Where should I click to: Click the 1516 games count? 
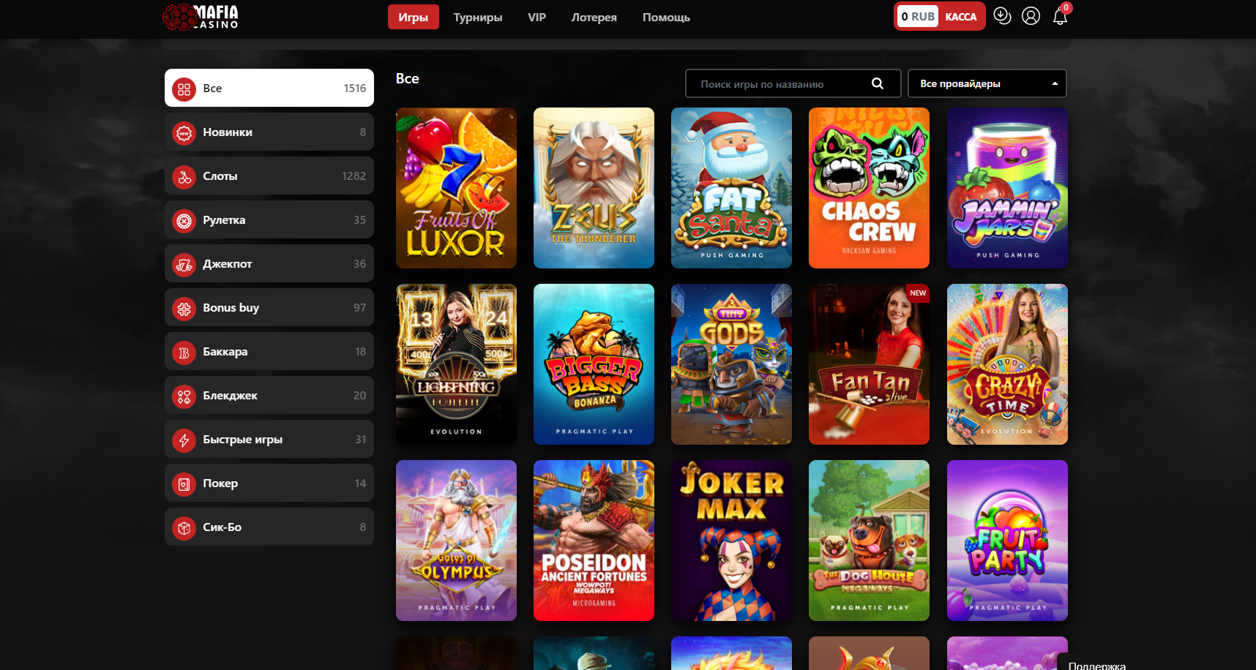pyautogui.click(x=355, y=89)
